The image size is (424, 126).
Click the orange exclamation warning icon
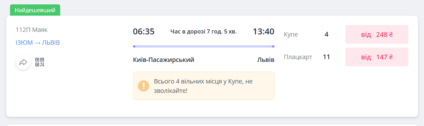(144, 86)
